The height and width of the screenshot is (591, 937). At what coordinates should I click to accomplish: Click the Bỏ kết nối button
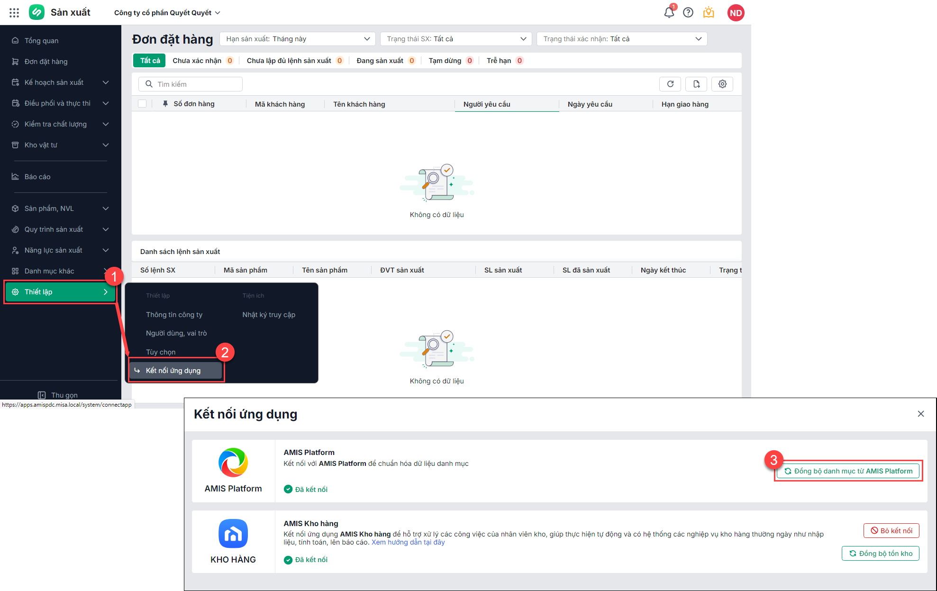[x=891, y=531]
